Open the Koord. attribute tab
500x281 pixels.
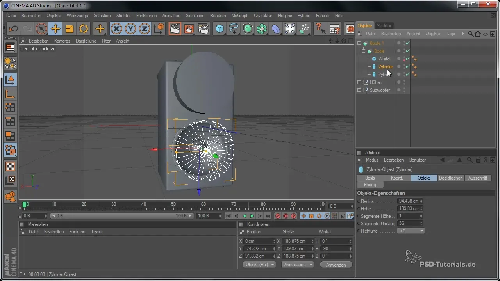point(396,178)
